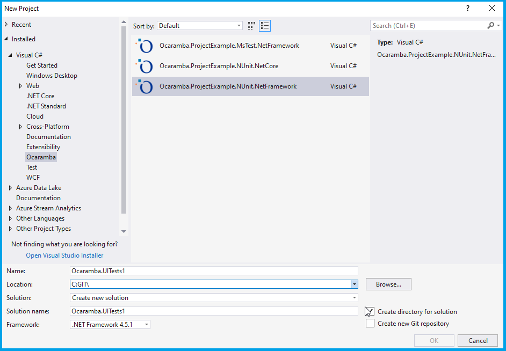This screenshot has width=506, height=351.
Task: Expand the Azure Data Lake node
Action: point(10,188)
